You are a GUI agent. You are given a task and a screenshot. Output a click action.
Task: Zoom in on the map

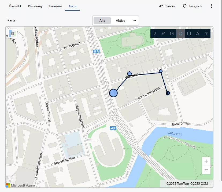[206, 161]
